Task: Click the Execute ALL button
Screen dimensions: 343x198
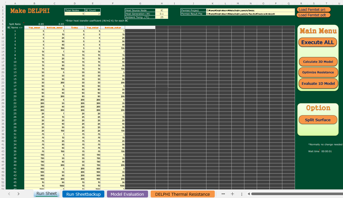Action: [x=317, y=42]
